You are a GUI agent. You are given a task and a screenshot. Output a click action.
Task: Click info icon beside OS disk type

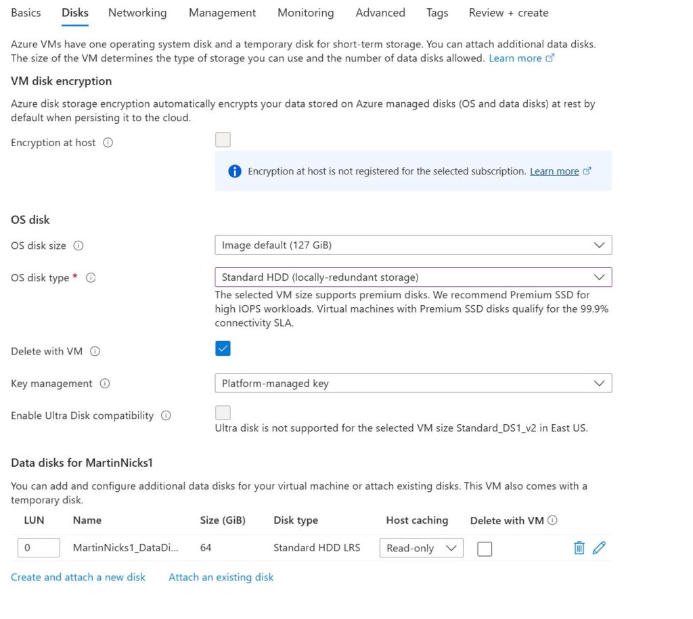(91, 278)
